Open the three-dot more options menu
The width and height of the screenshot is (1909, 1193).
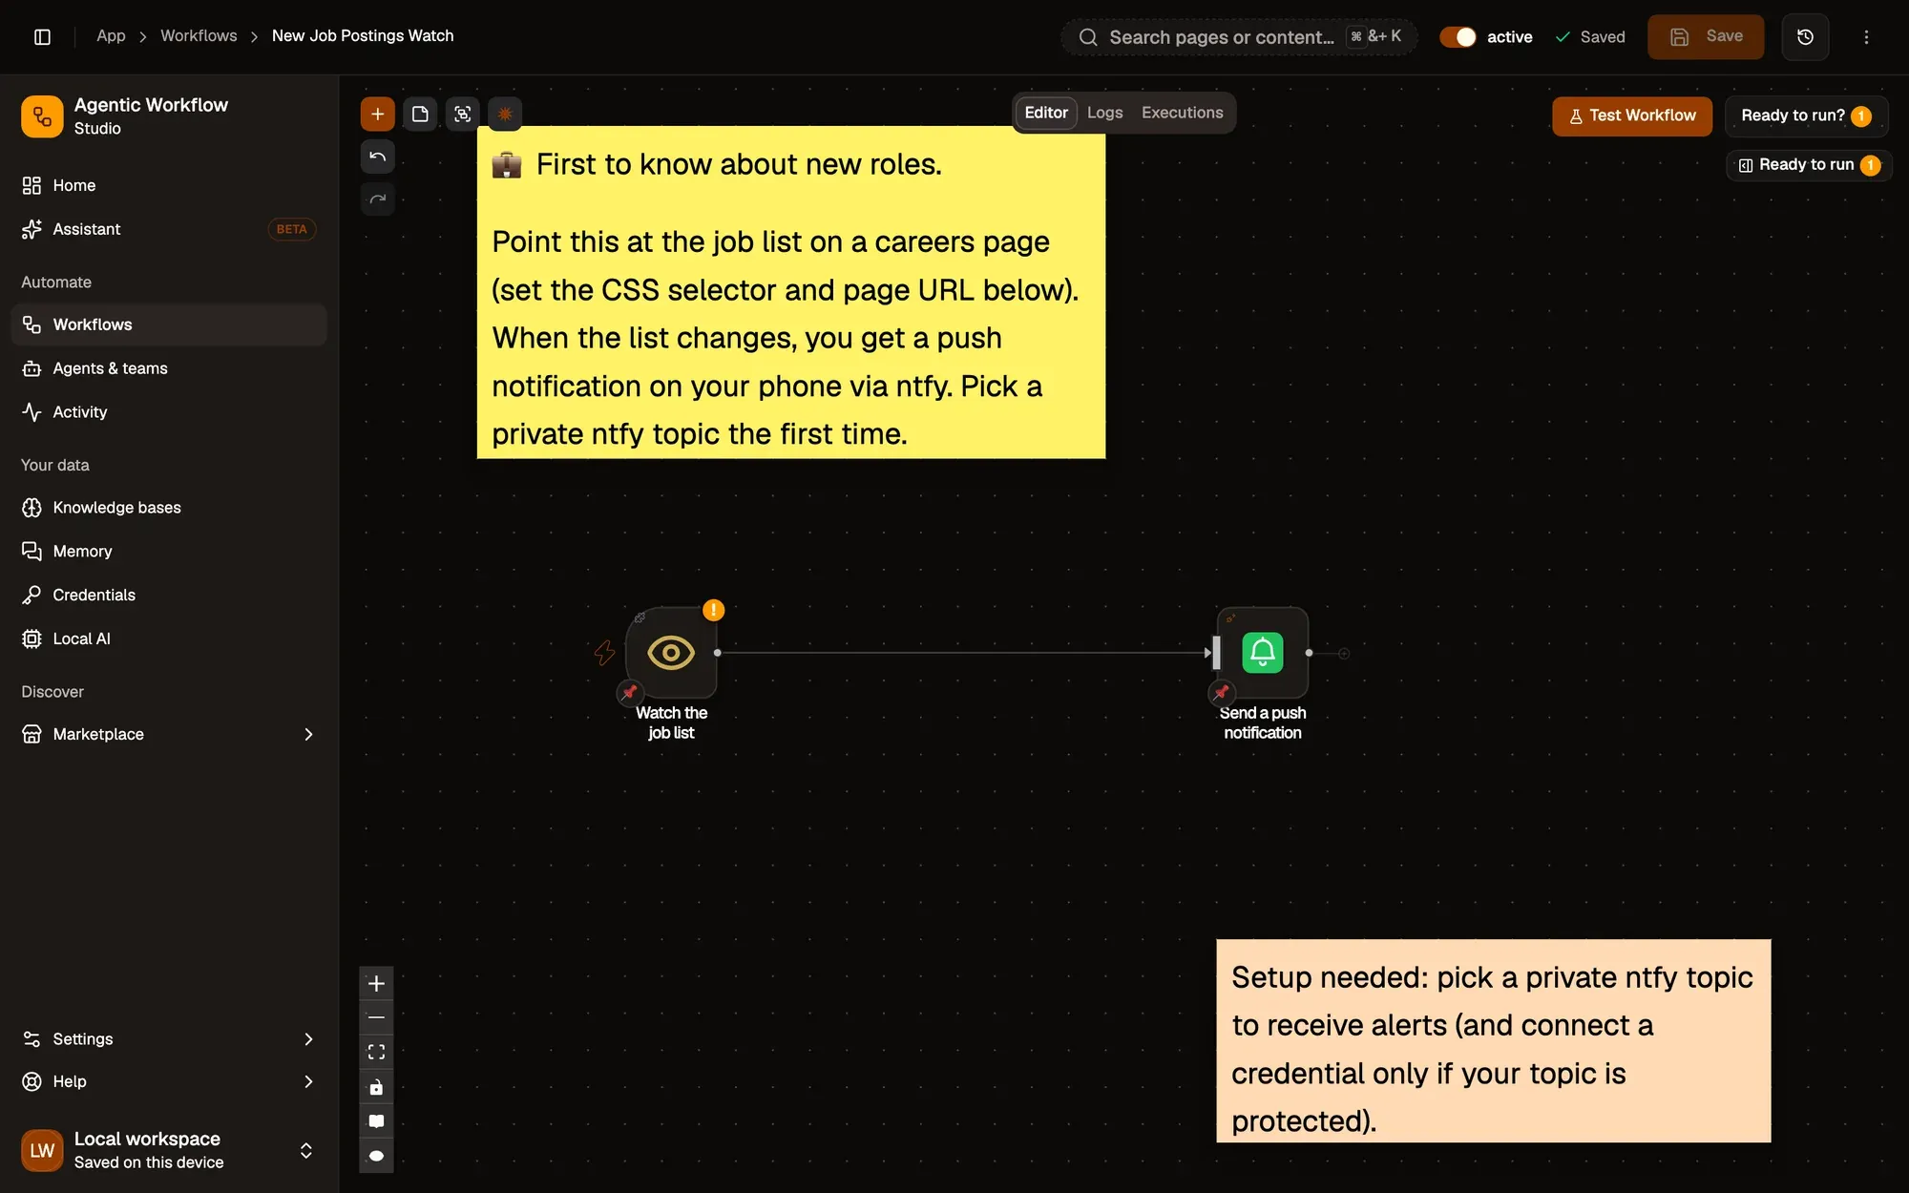click(1866, 37)
